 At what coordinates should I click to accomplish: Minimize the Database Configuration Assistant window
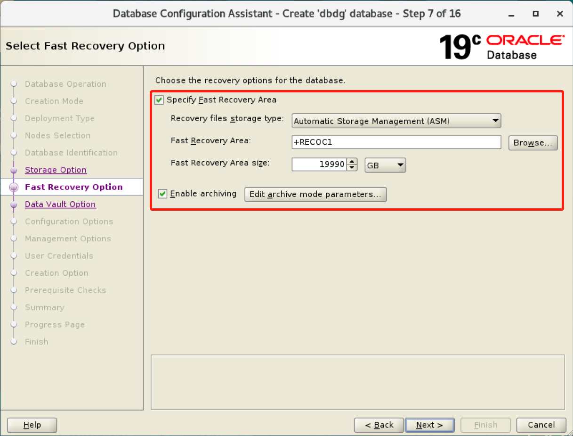coord(511,14)
